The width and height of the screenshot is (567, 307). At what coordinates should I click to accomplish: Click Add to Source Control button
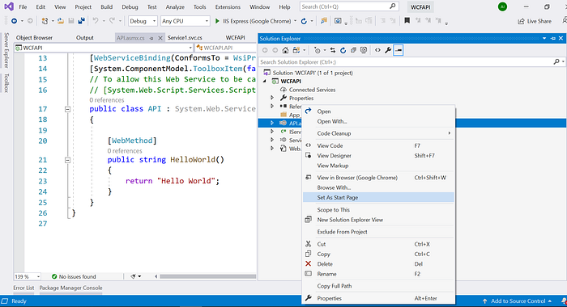point(517,301)
